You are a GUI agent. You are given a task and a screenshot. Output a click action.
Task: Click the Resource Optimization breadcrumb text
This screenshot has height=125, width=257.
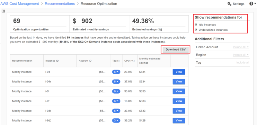[99, 4]
